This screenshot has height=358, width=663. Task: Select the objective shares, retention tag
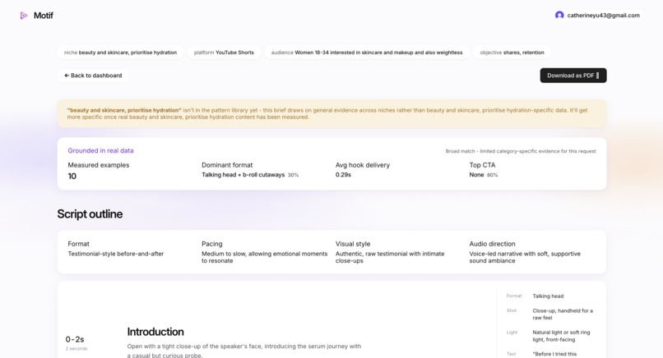pos(512,53)
